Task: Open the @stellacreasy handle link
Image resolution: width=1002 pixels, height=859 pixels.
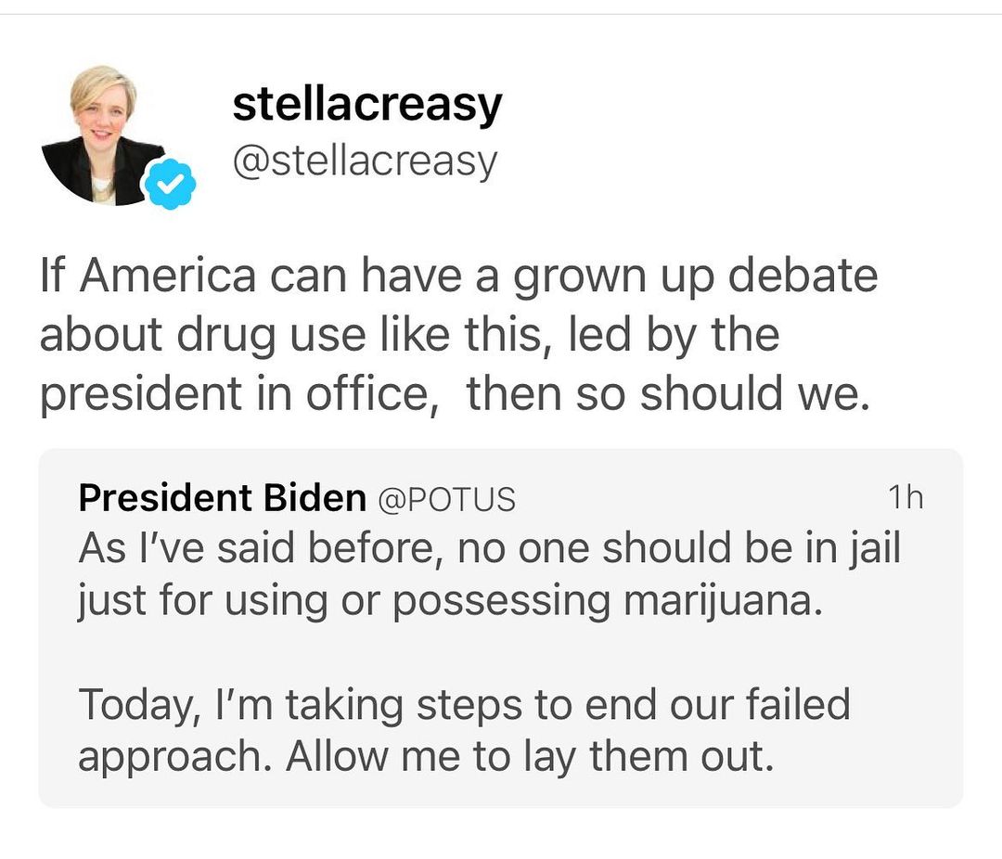Action: click(365, 160)
